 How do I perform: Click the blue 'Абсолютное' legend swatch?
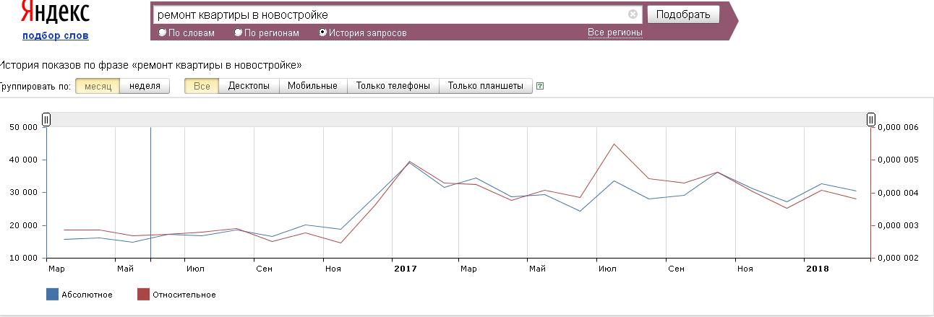coord(52,294)
